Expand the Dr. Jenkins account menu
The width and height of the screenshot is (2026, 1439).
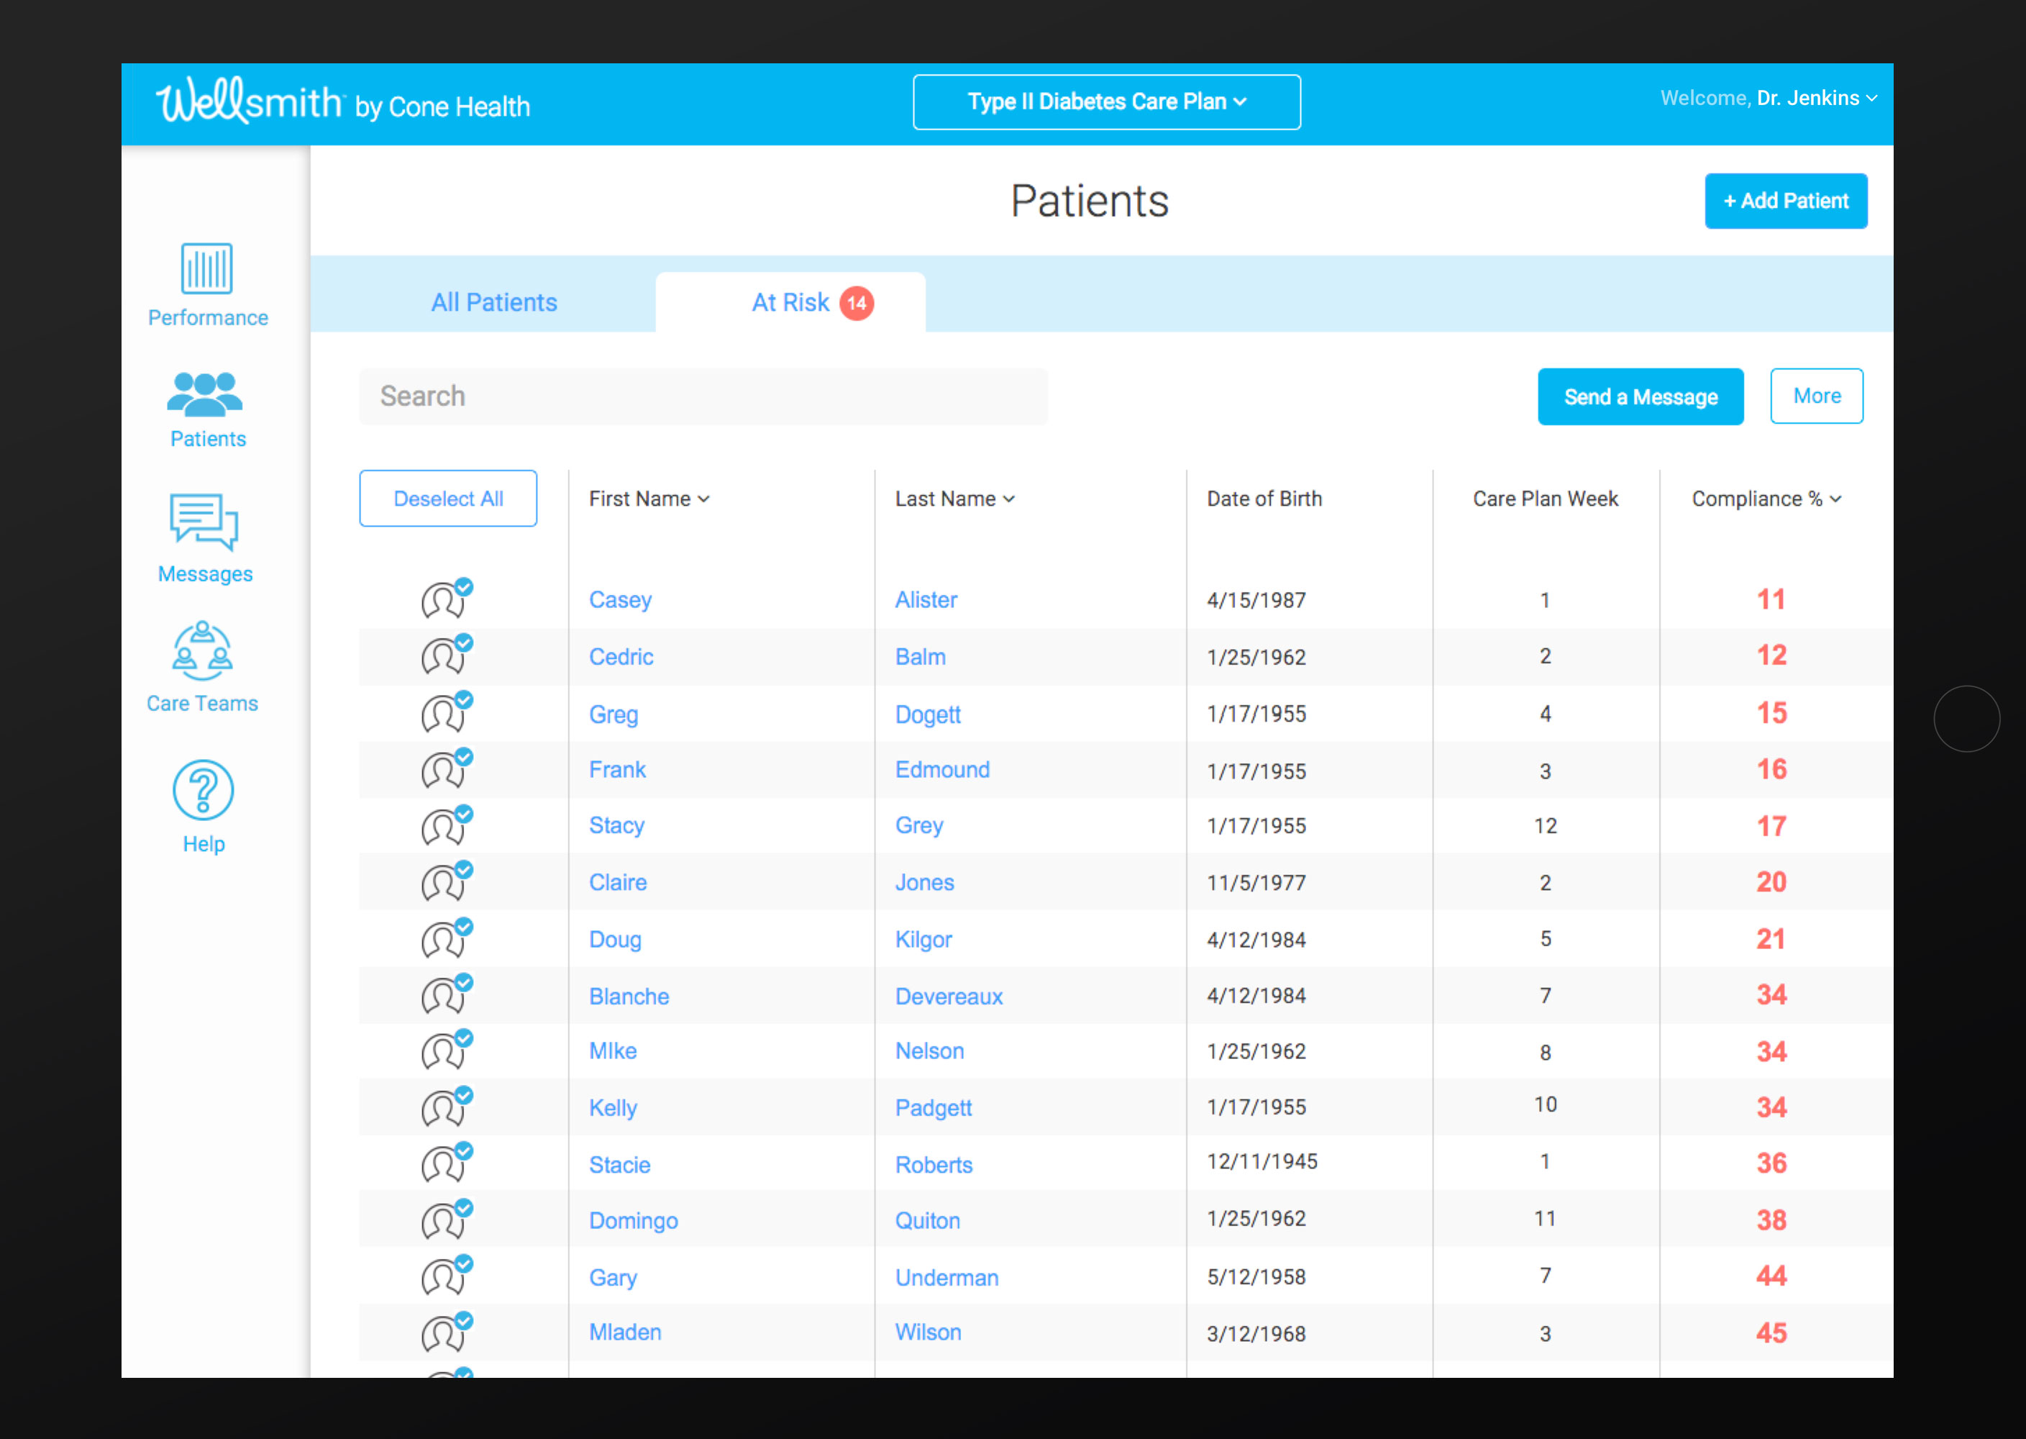[1769, 99]
